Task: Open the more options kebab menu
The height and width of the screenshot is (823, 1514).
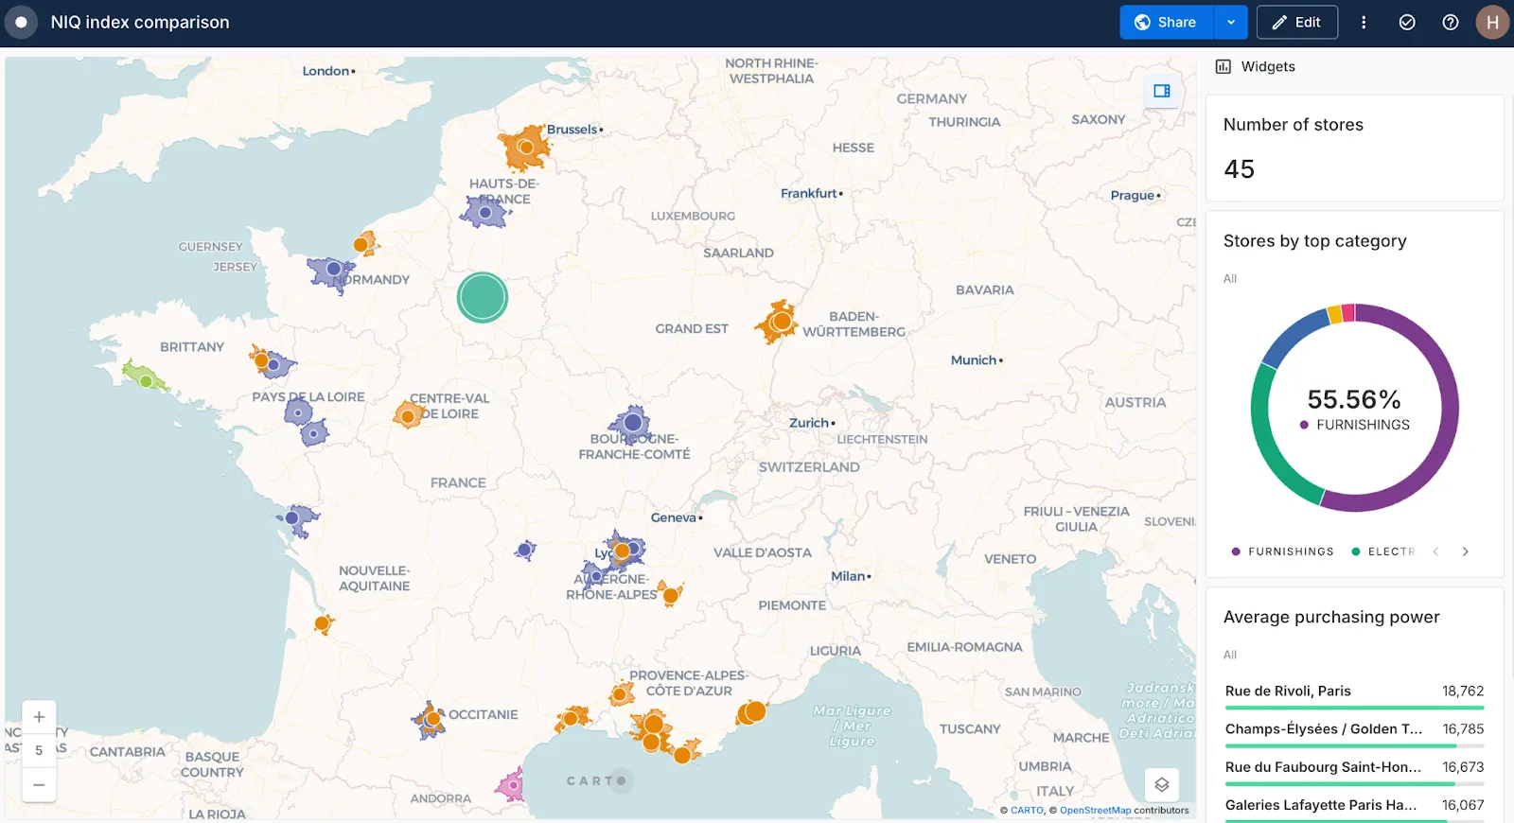Action: [1364, 22]
